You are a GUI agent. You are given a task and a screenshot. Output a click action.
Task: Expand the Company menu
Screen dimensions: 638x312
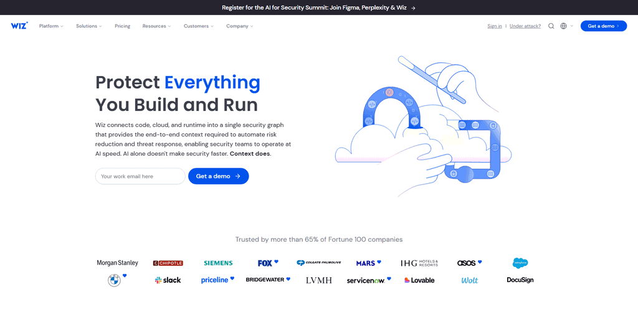[x=240, y=26]
